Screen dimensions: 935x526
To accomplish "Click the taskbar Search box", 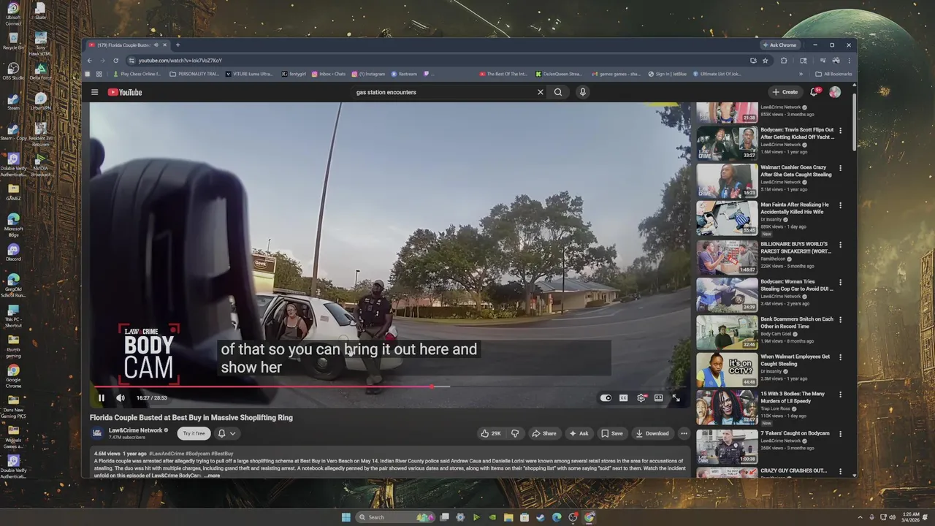I will pyautogui.click(x=394, y=517).
